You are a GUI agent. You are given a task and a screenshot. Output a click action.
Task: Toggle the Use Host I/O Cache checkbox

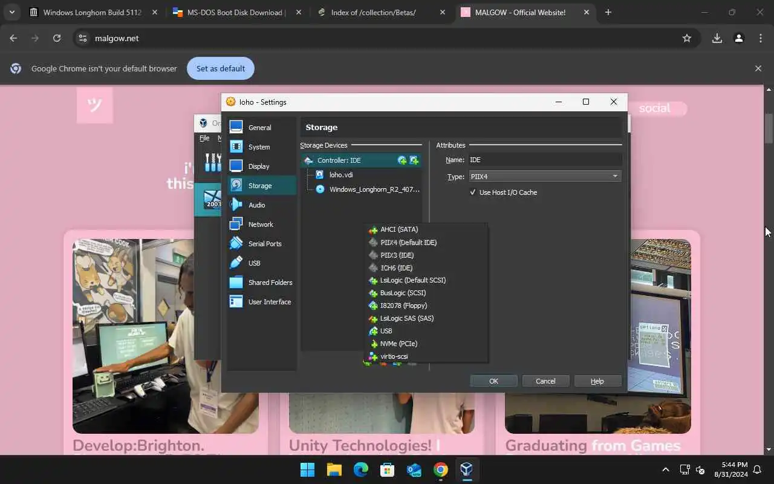tap(473, 192)
